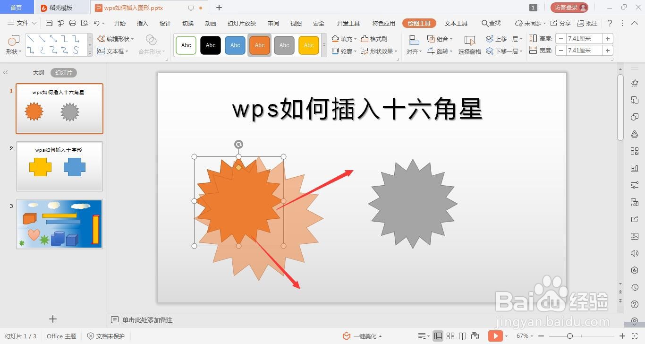Collapse the slide panel with double-chevron
Image resolution: width=645 pixels, height=344 pixels.
[6, 72]
